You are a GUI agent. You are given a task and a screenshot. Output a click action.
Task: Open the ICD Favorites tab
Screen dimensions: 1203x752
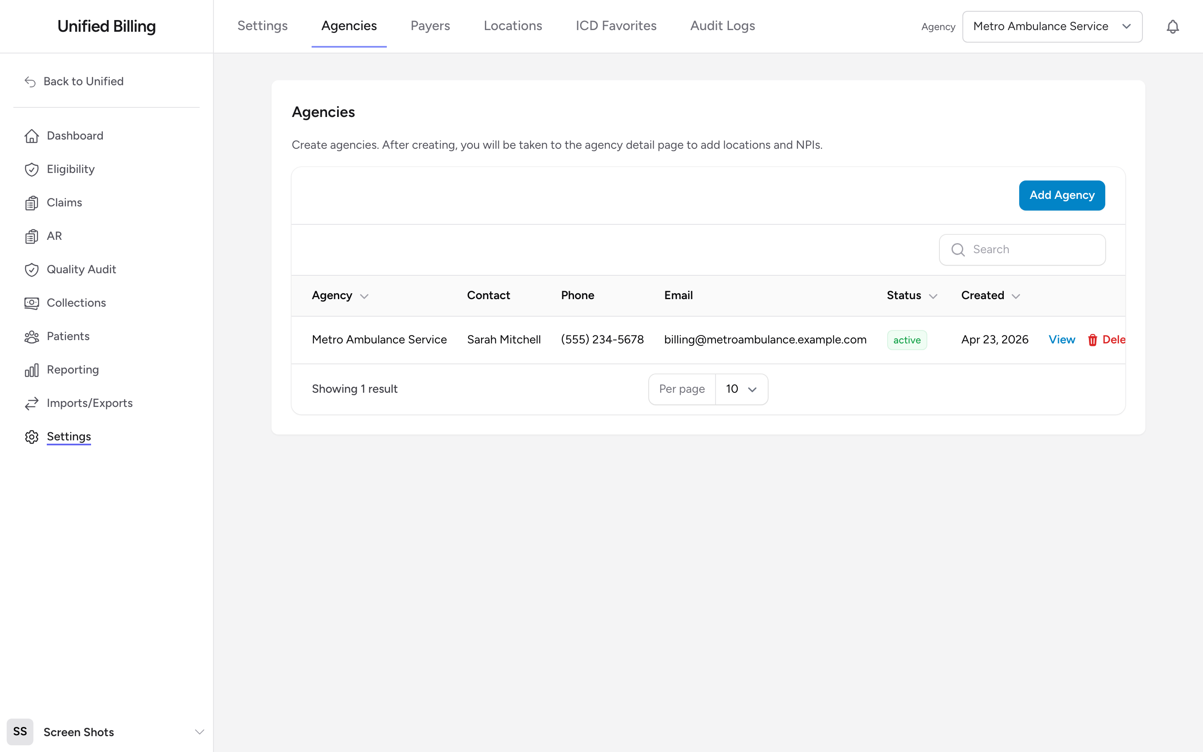click(616, 26)
